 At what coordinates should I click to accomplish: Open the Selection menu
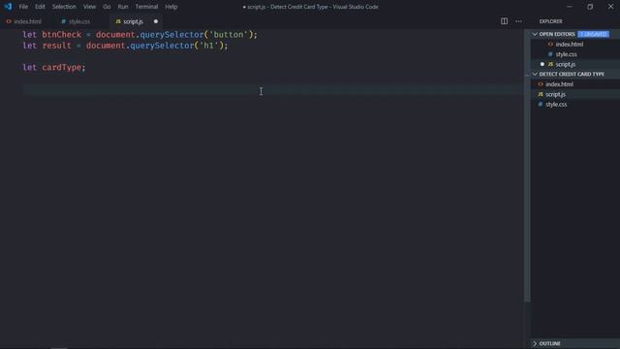[x=64, y=7]
